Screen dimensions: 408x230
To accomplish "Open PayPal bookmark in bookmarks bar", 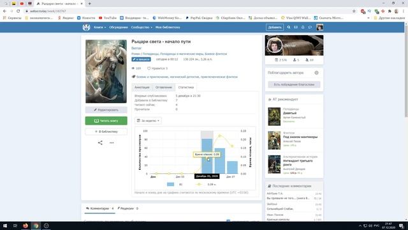I will tap(199, 18).
